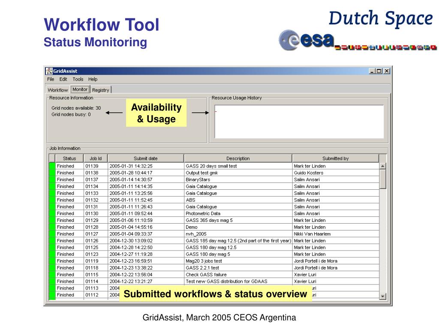This screenshot has height=329, width=439.
Task: Click the Resource Usage History chart area
Action: click(x=299, y=121)
